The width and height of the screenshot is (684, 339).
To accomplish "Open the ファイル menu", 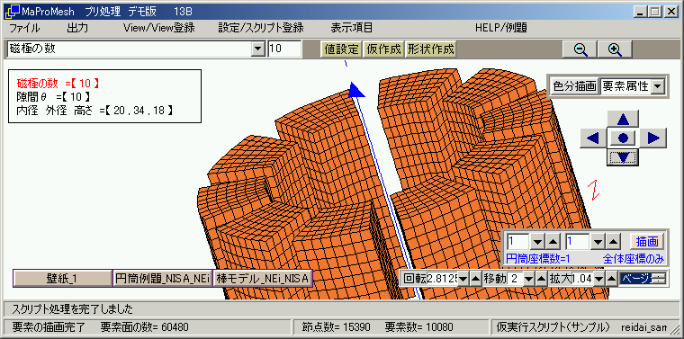I will coord(24,28).
